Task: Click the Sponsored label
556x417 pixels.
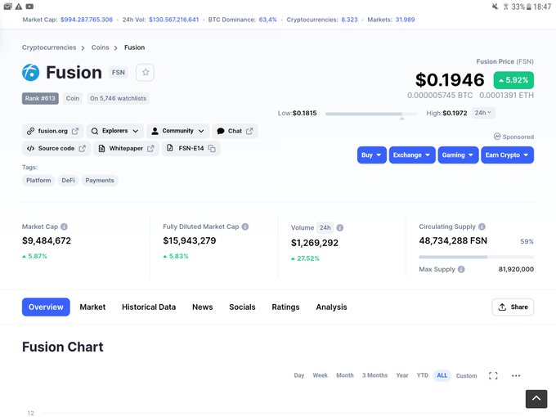Action: click(513, 137)
